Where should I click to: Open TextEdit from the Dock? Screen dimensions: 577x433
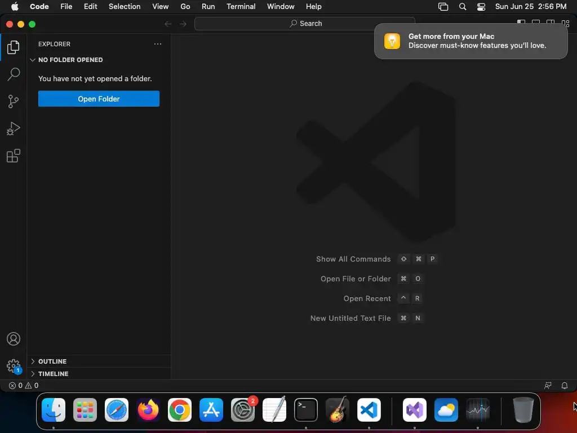pyautogui.click(x=274, y=410)
